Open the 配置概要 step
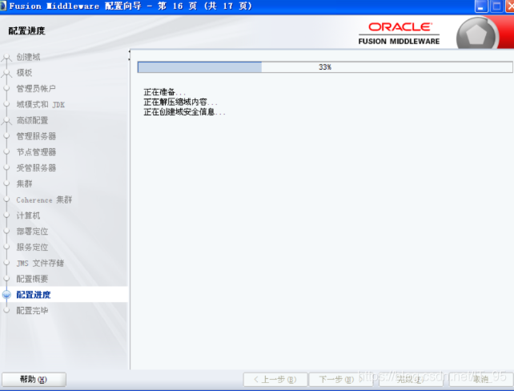 (32, 279)
